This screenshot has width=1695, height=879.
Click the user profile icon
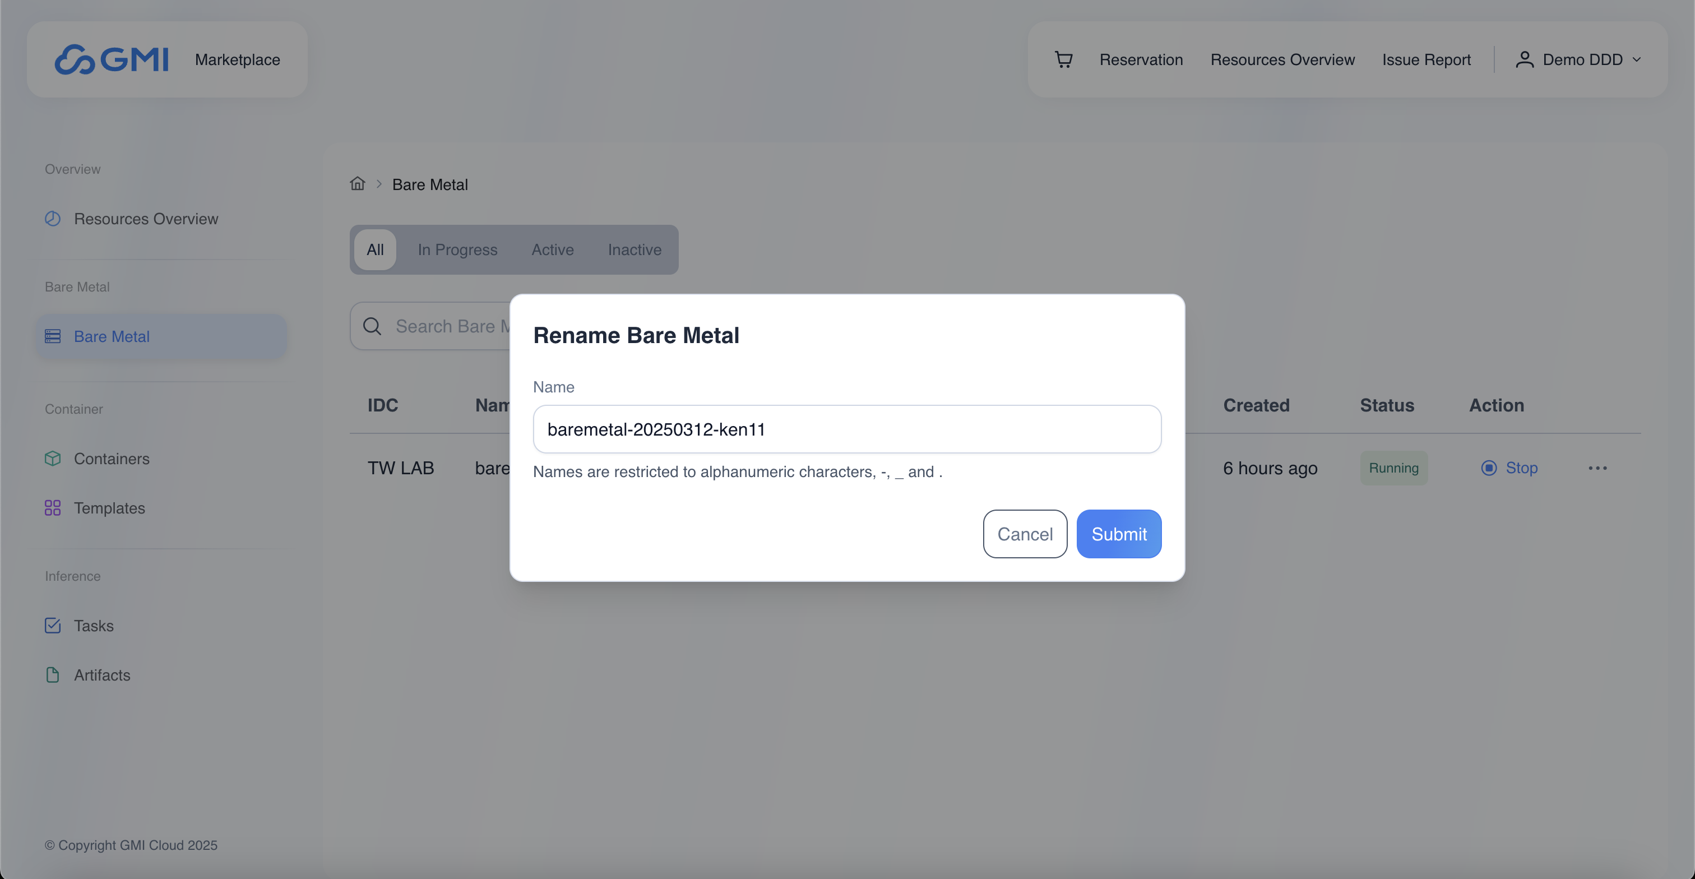(x=1525, y=59)
